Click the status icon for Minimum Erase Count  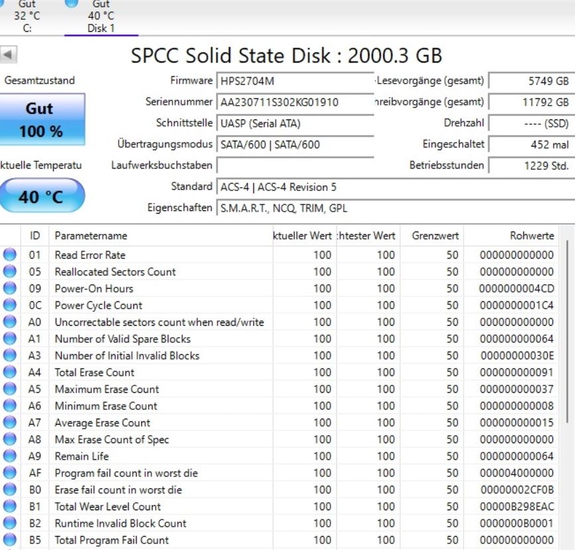[9, 405]
